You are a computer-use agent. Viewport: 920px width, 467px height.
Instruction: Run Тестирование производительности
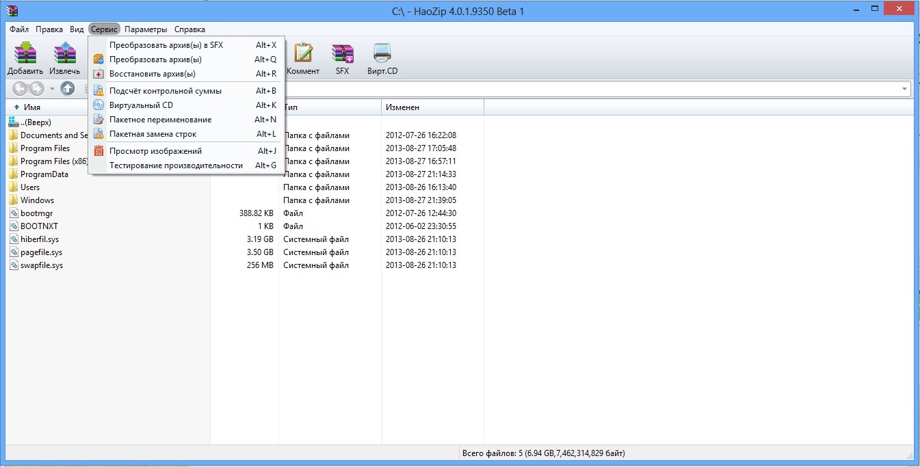click(x=186, y=165)
